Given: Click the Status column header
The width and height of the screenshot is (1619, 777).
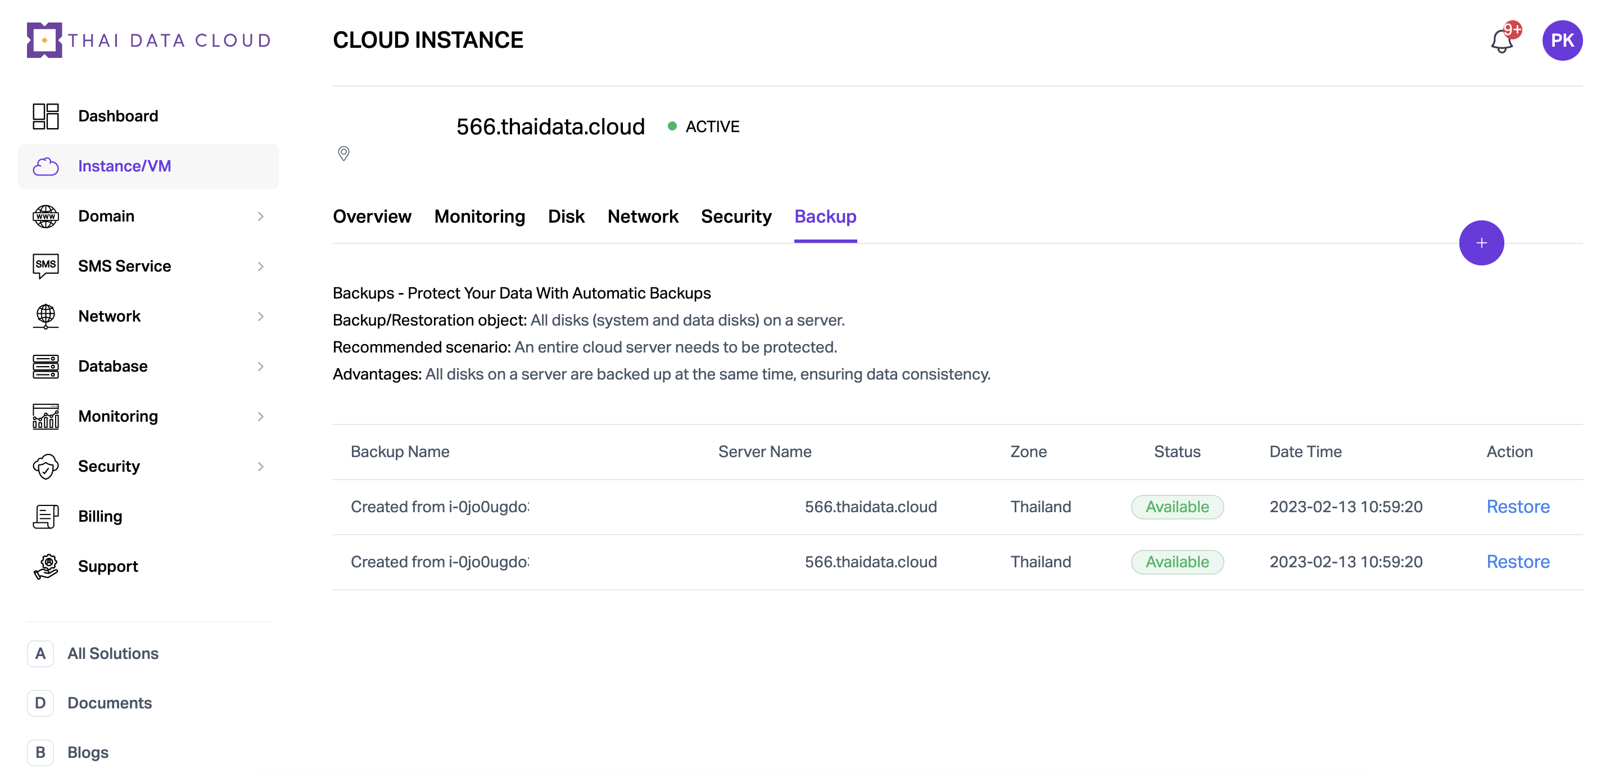Looking at the screenshot, I should click(1177, 451).
